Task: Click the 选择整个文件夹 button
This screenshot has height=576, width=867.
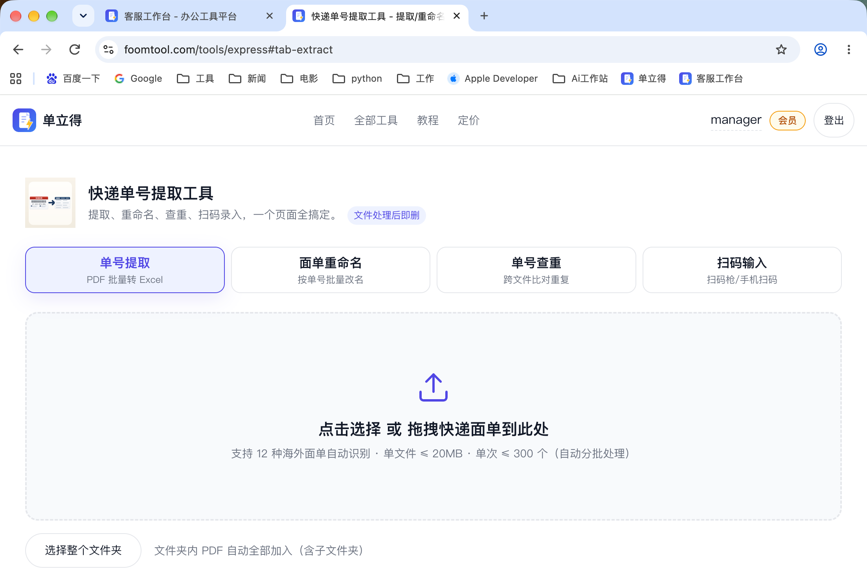Action: click(x=83, y=550)
